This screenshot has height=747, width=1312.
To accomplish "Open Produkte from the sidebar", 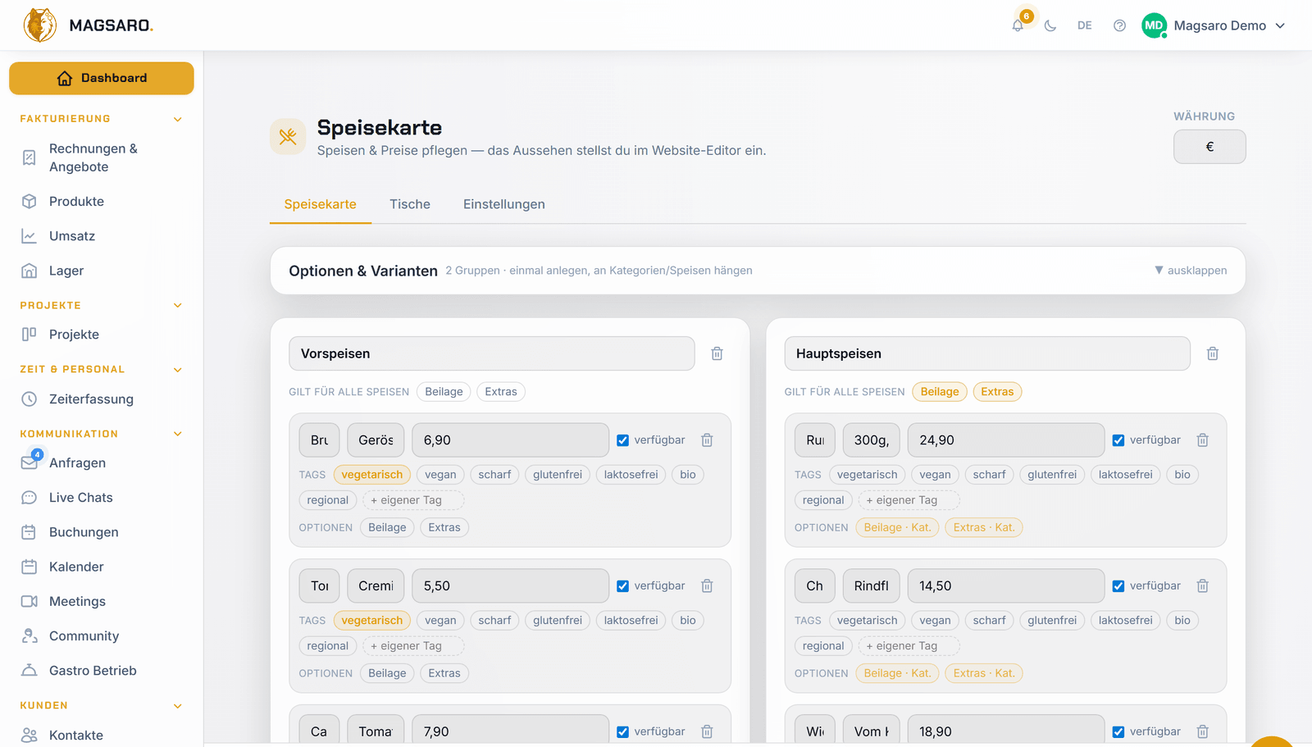I will 102,201.
